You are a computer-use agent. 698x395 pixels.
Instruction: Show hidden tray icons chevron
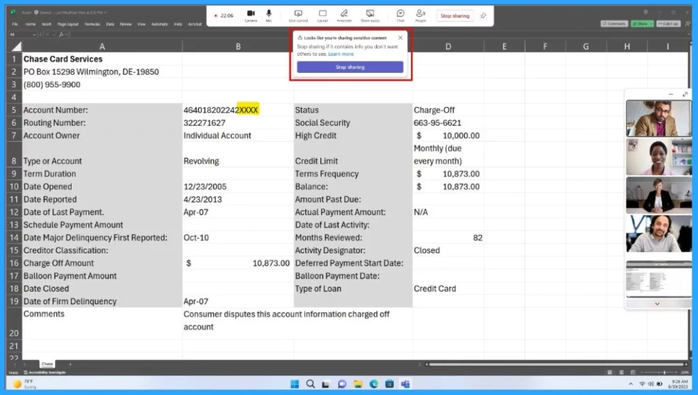pos(631,384)
